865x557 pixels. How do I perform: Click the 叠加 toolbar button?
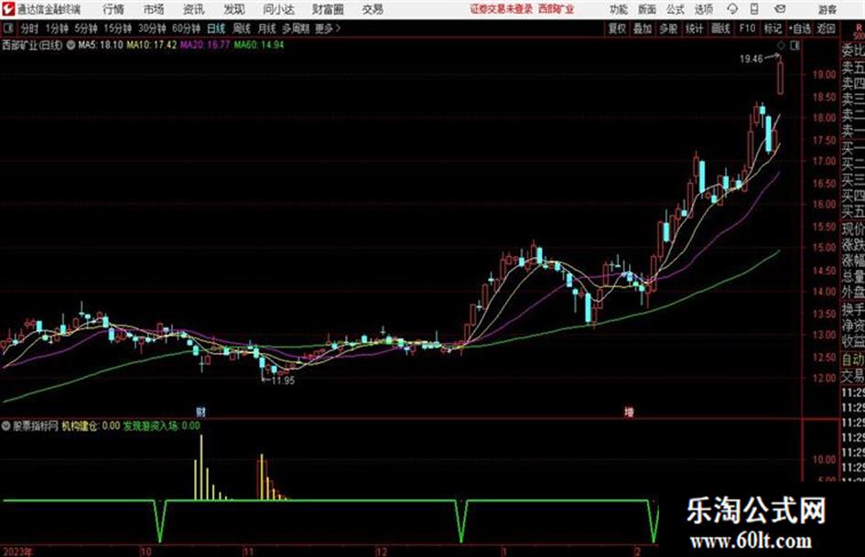[643, 28]
